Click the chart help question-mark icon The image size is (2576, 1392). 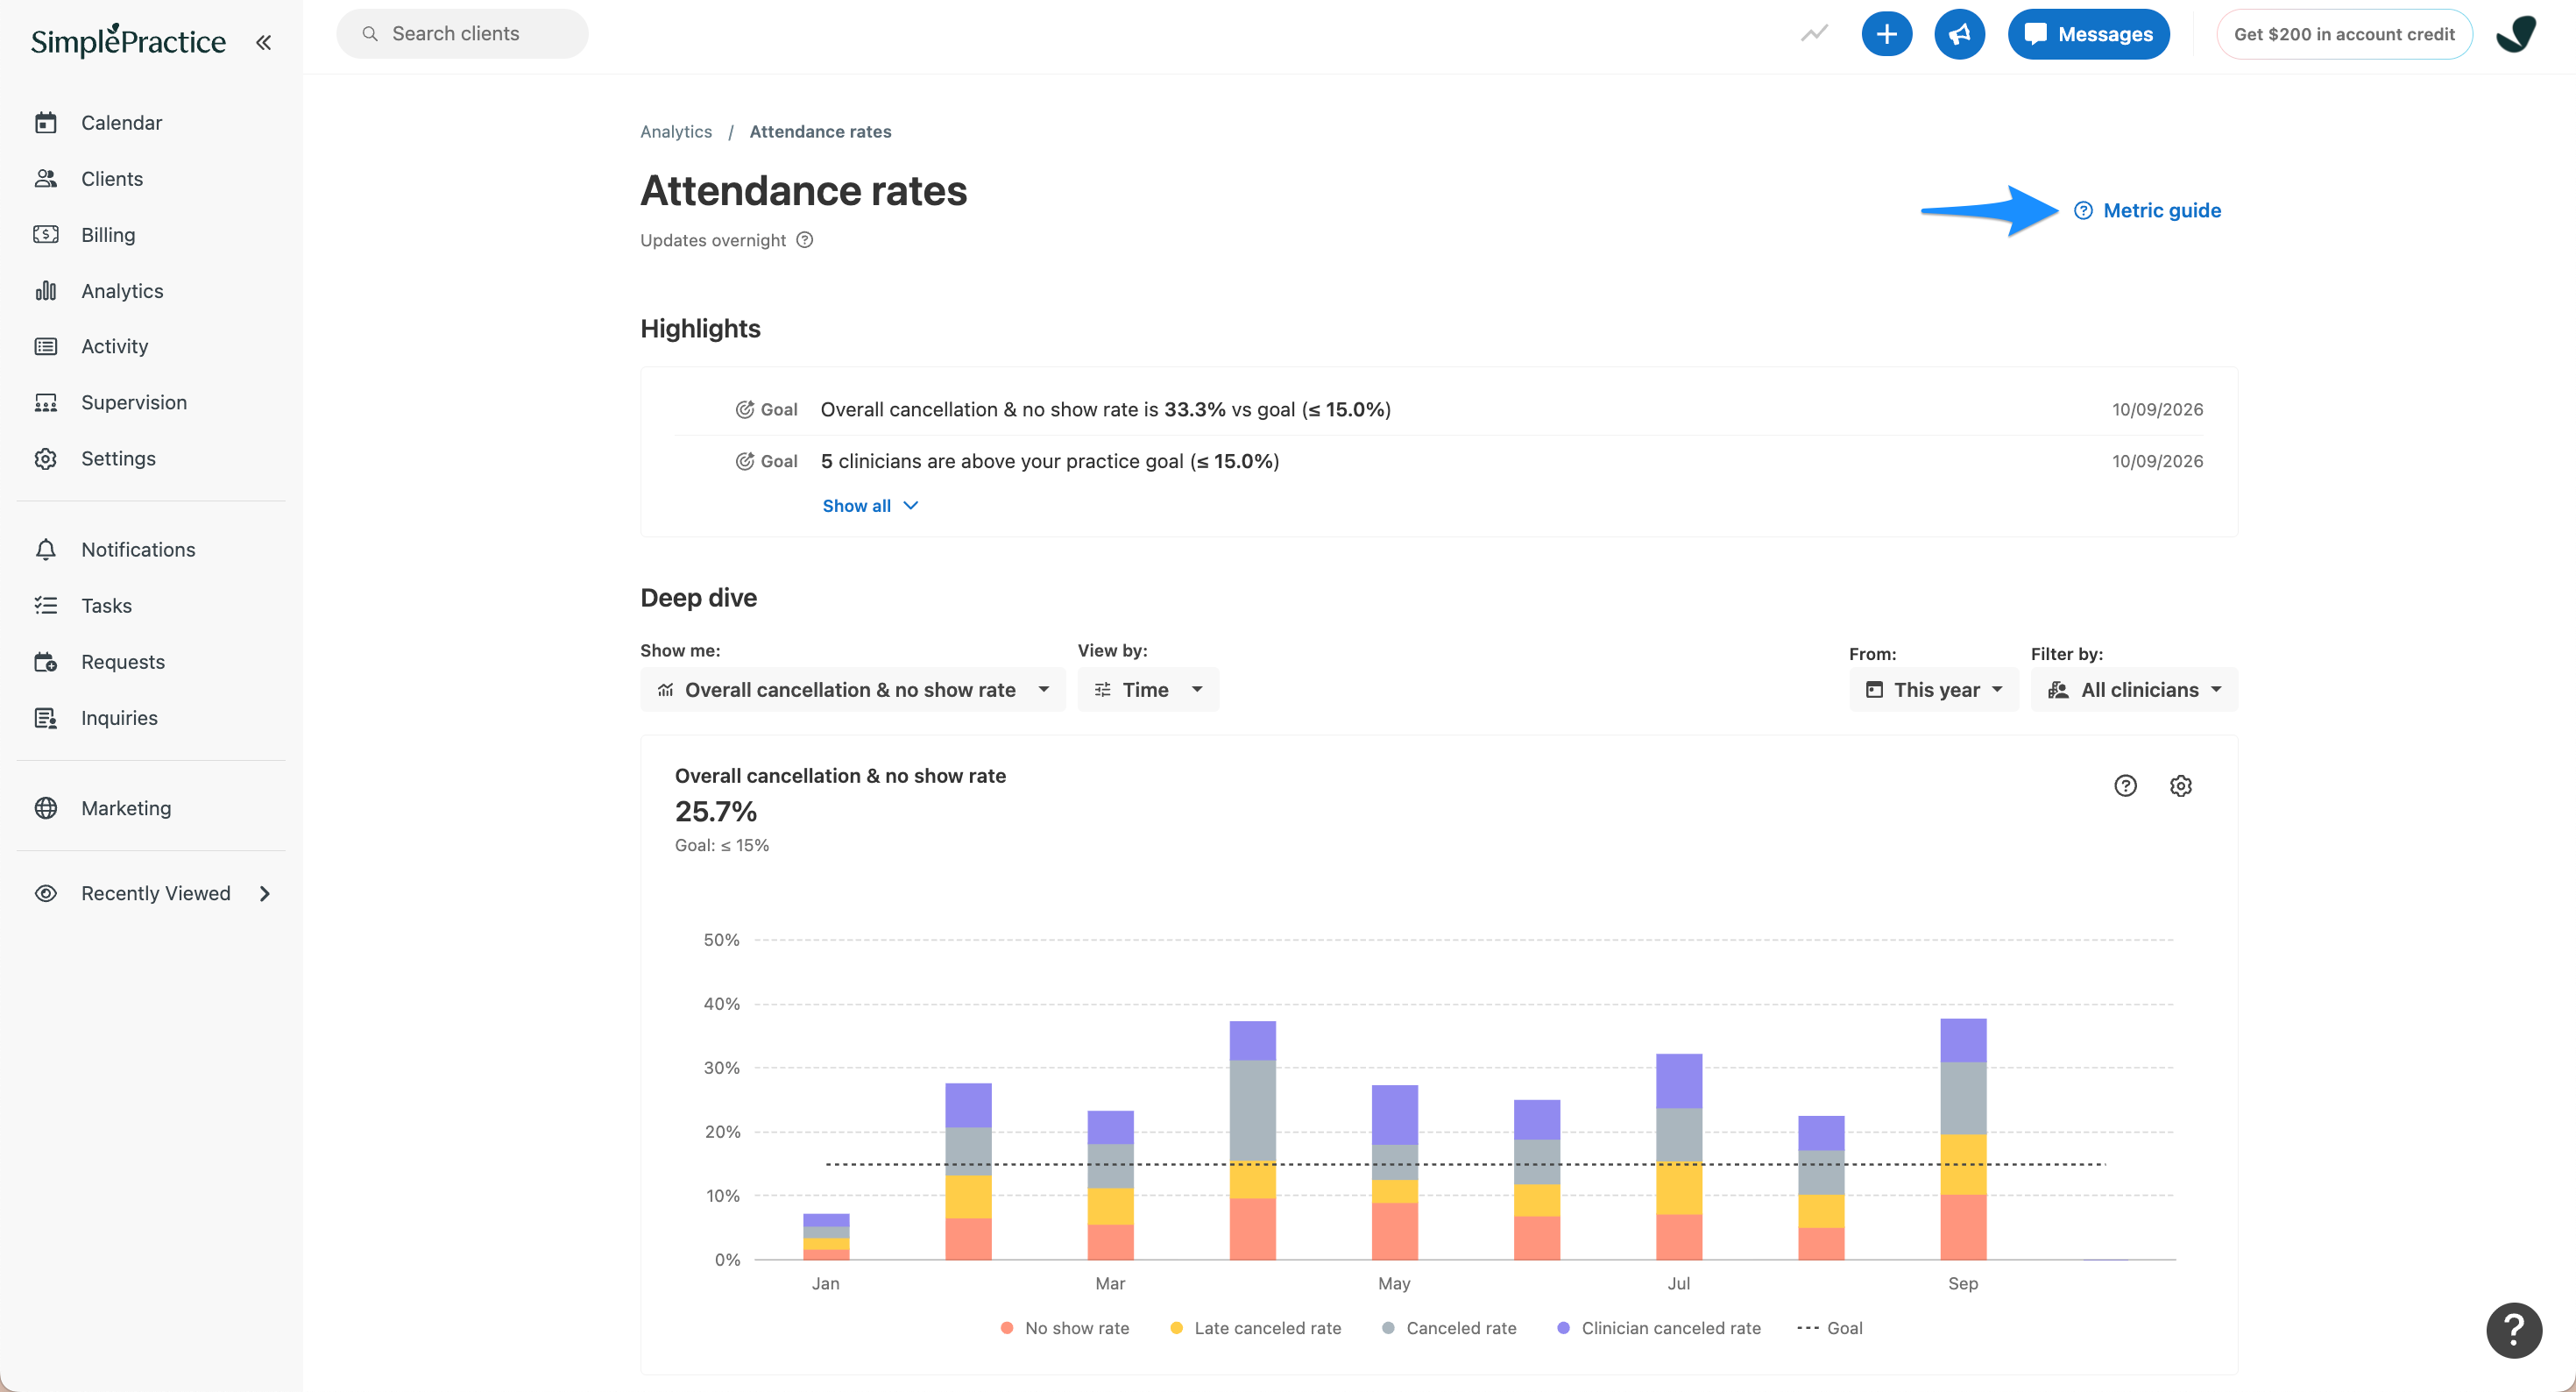point(2125,785)
